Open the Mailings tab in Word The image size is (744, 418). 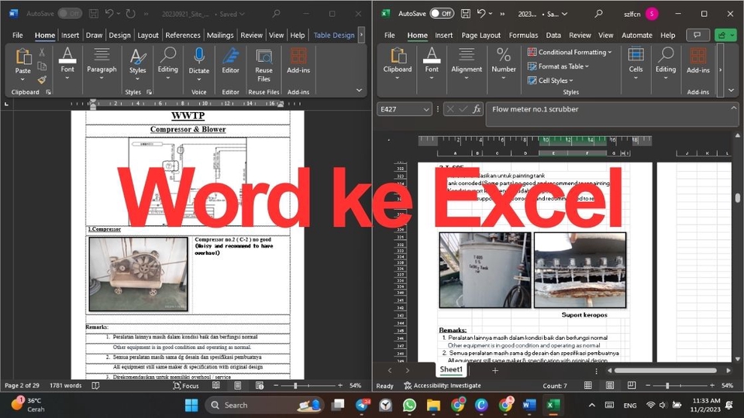click(220, 35)
